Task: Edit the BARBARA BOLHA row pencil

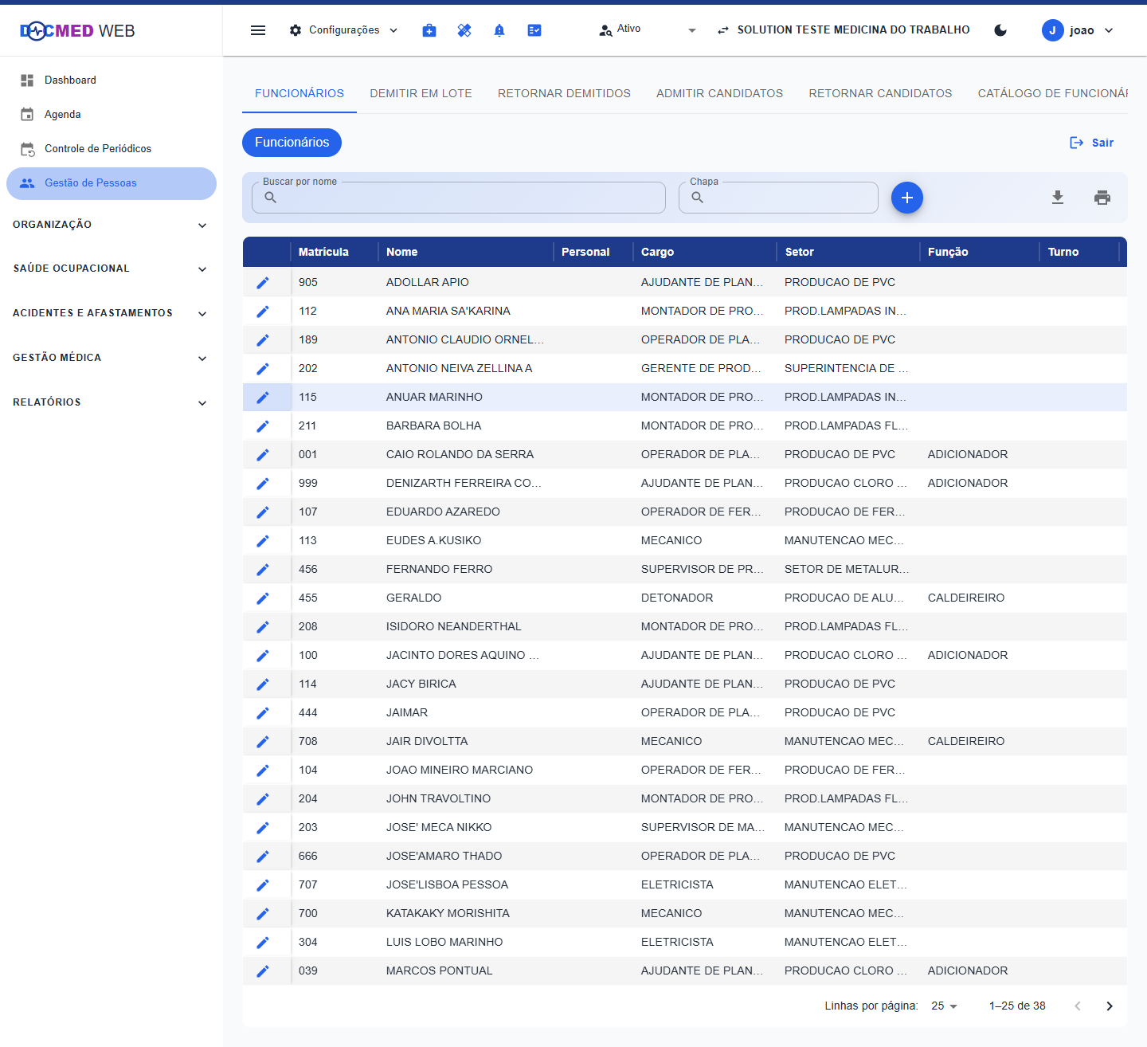Action: (x=263, y=426)
